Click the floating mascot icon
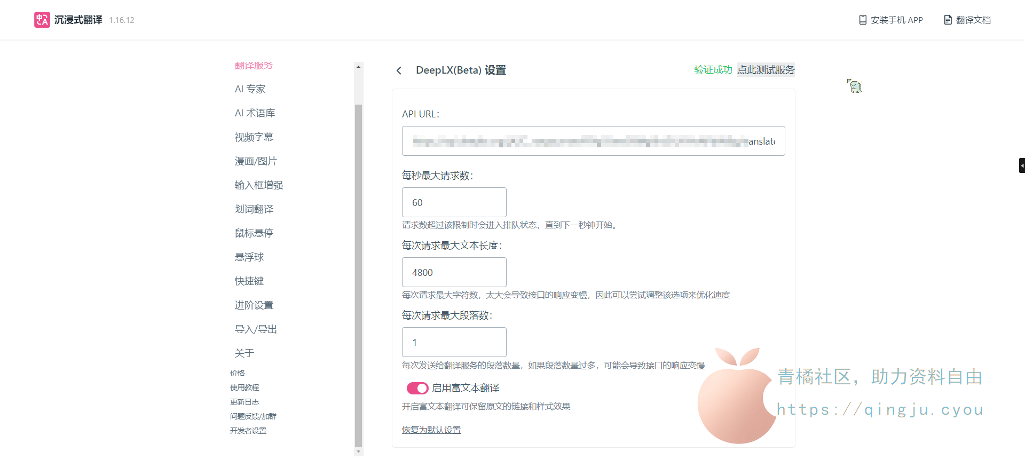Viewport: 1025px width, 475px height. (x=855, y=86)
